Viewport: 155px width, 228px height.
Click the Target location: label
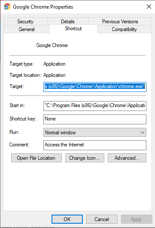pos(25,75)
